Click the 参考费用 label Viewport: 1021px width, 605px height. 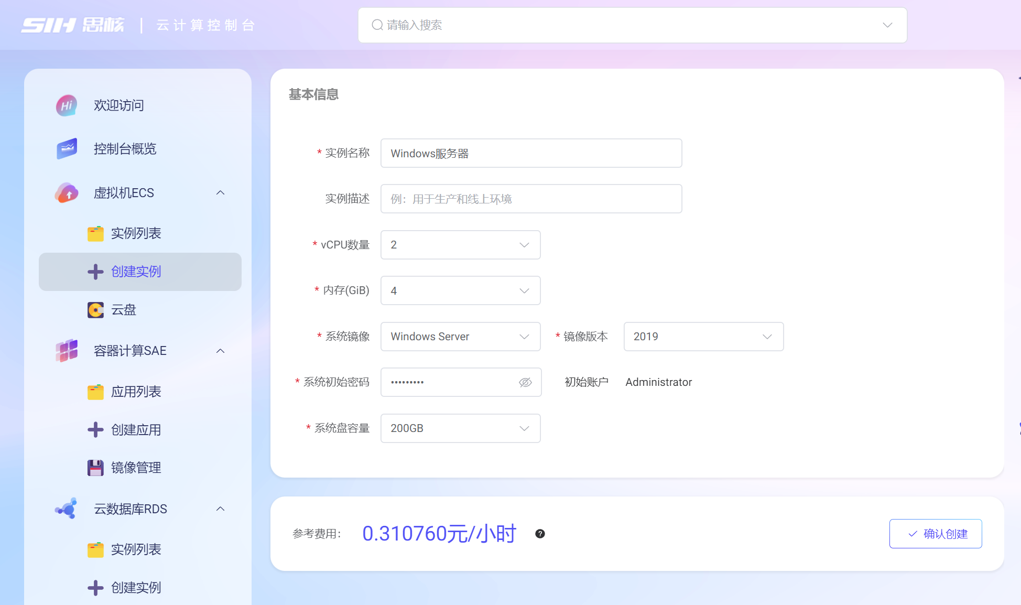coord(317,534)
